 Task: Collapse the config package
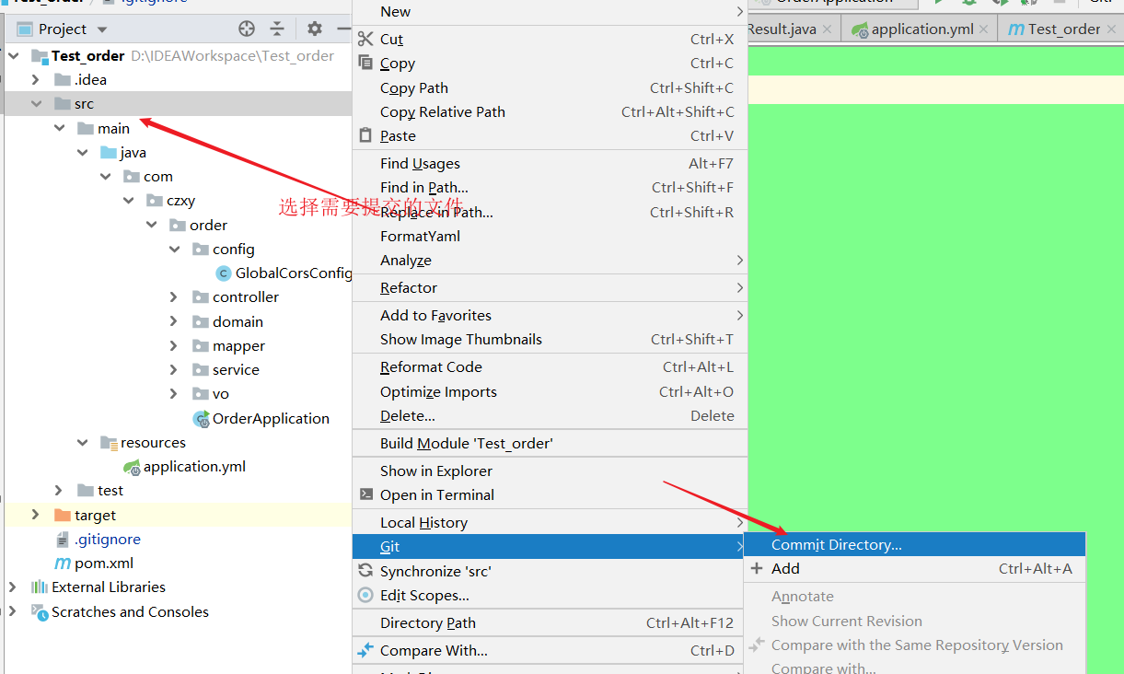pyautogui.click(x=174, y=249)
